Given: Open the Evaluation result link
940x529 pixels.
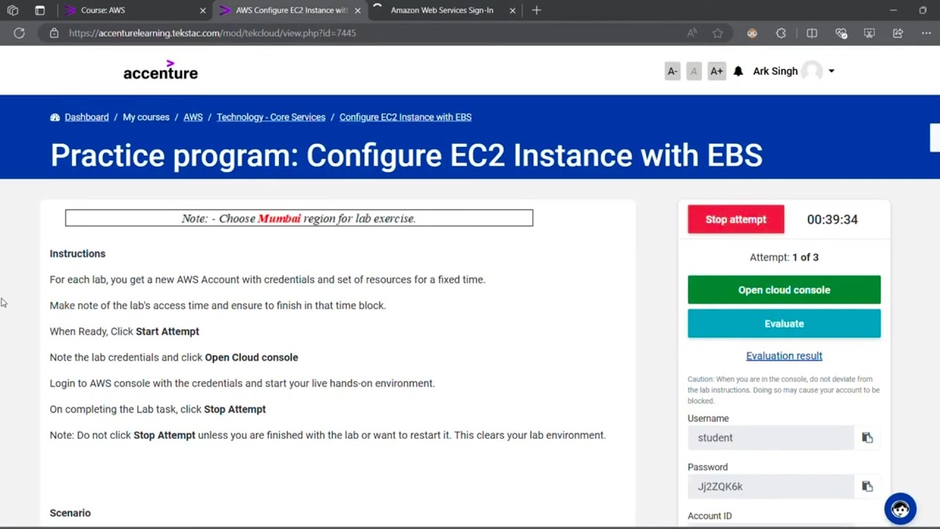Looking at the screenshot, I should [x=784, y=356].
